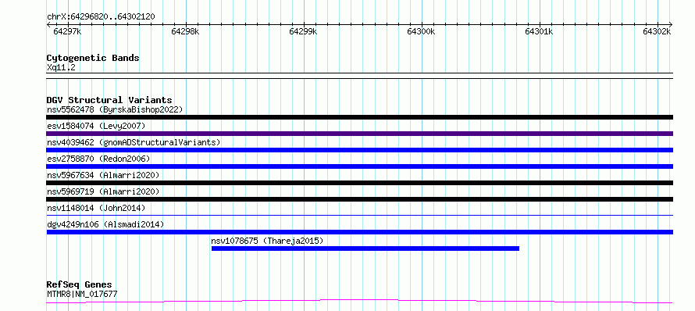
Task: Select the purple bar for esv1584074
Action: click(x=359, y=134)
